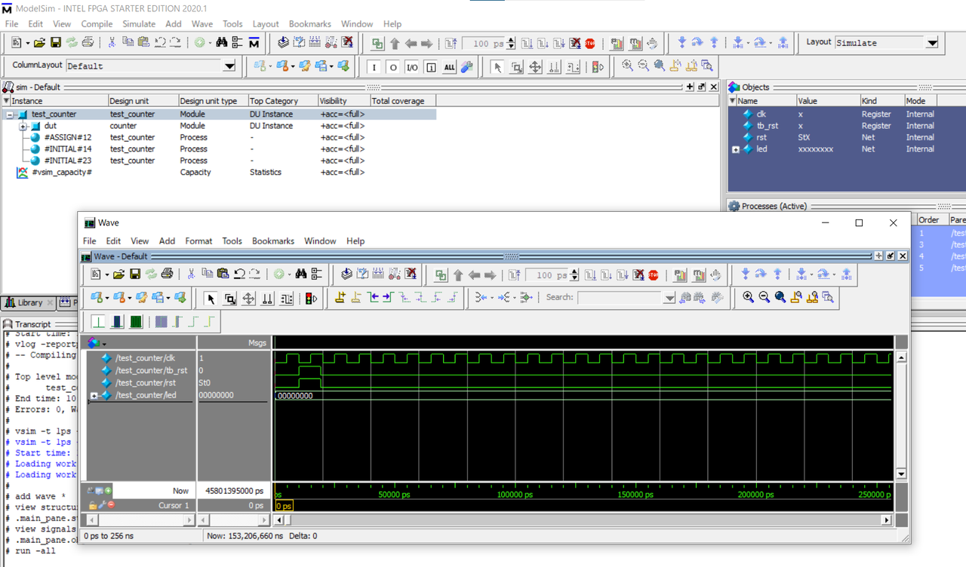The image size is (966, 567).
Task: Toggle the ALL filter button
Action: (x=449, y=67)
